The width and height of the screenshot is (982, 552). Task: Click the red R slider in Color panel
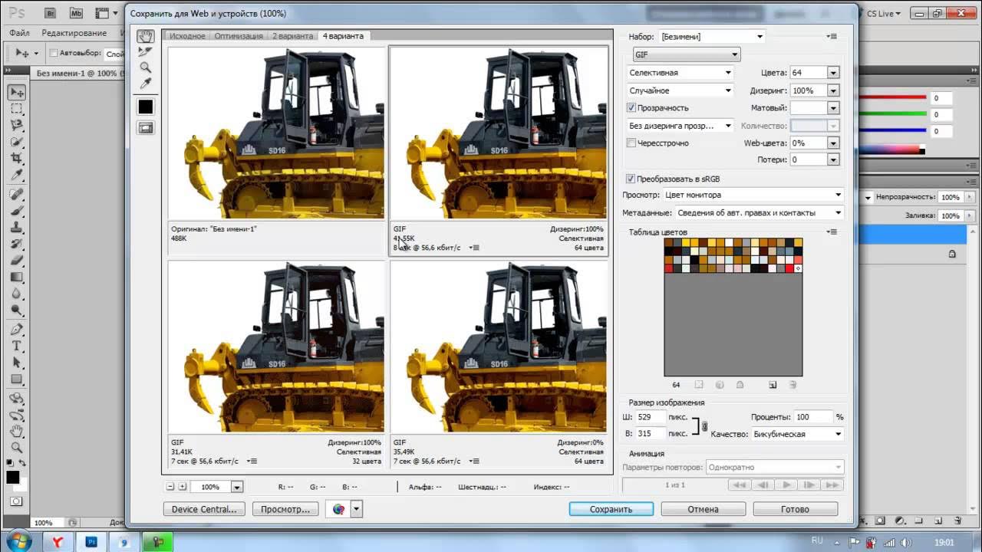pyautogui.click(x=892, y=97)
